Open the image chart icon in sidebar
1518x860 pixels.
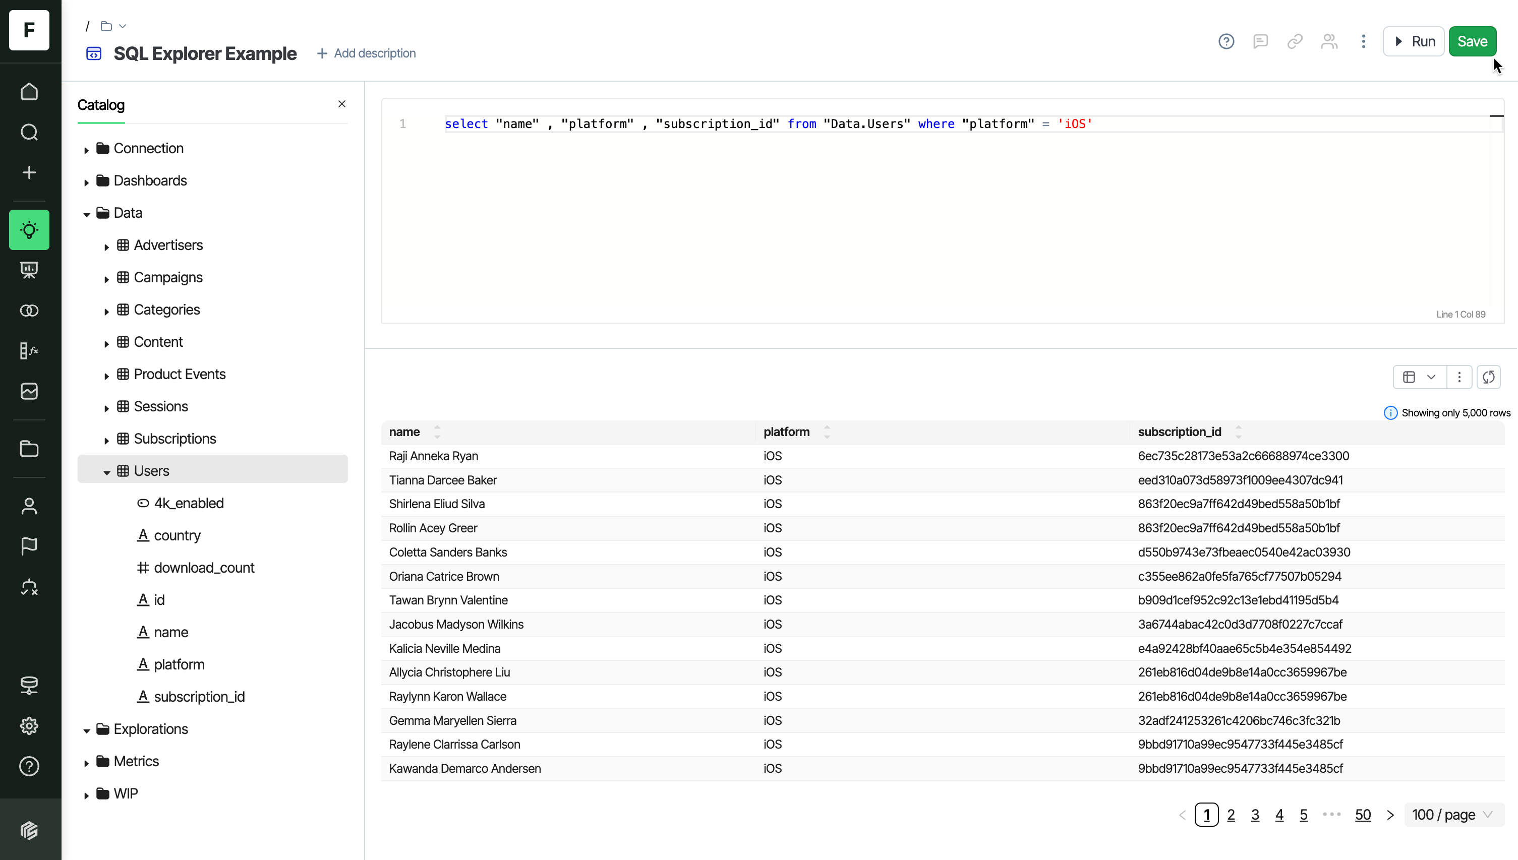[x=29, y=391]
